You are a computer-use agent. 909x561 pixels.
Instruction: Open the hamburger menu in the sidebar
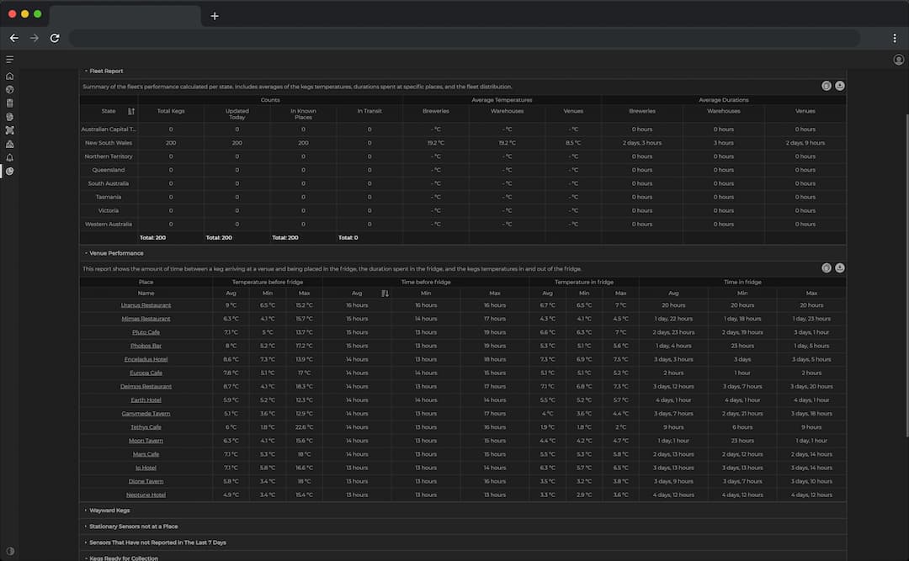click(x=10, y=59)
